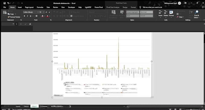This screenshot has width=205, height=110.
Task: Apply the Good cell style
Action: (147, 16)
